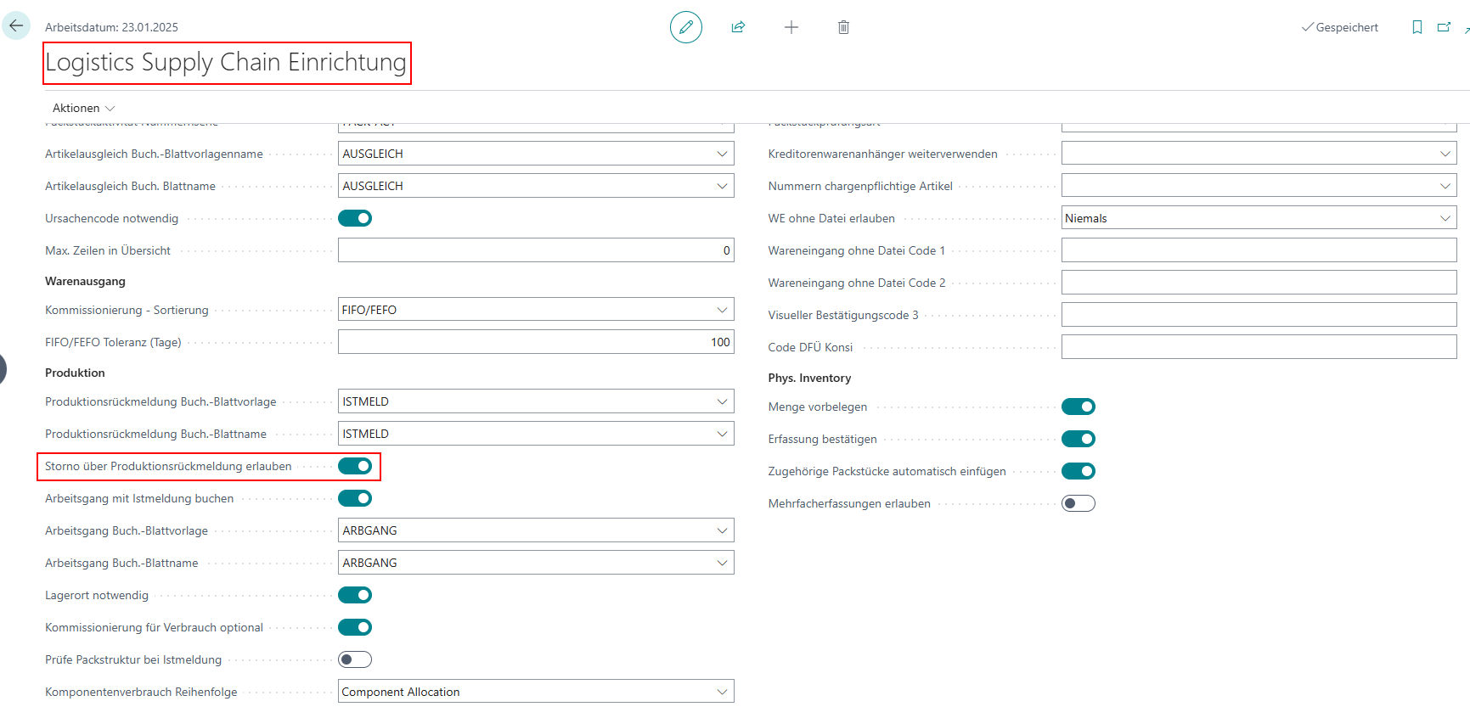
Task: Click the plus icon to create new
Action: (791, 27)
